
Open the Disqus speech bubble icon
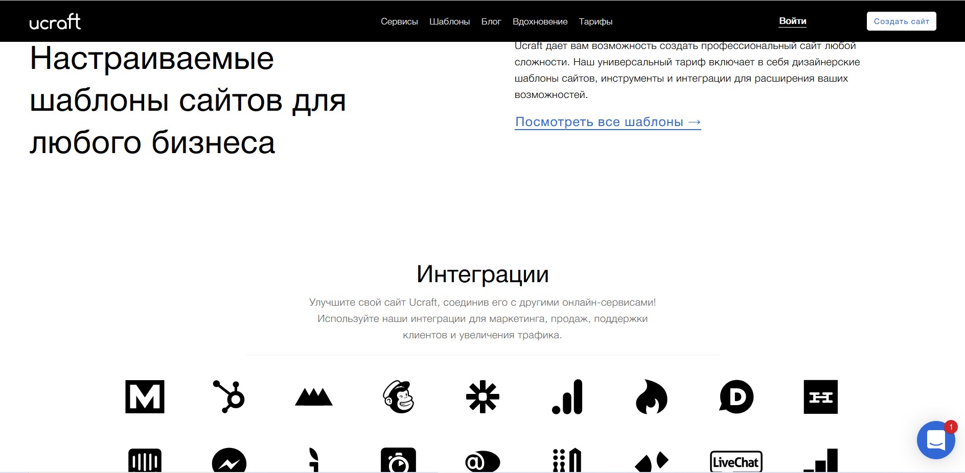[736, 396]
